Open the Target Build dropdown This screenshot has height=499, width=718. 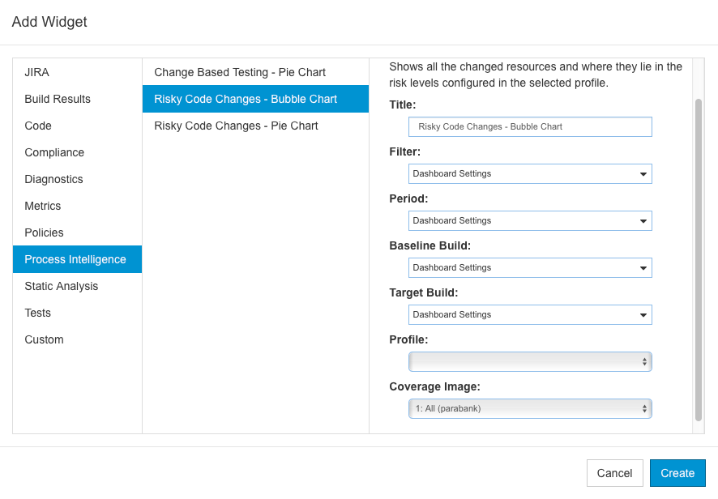pyautogui.click(x=530, y=315)
